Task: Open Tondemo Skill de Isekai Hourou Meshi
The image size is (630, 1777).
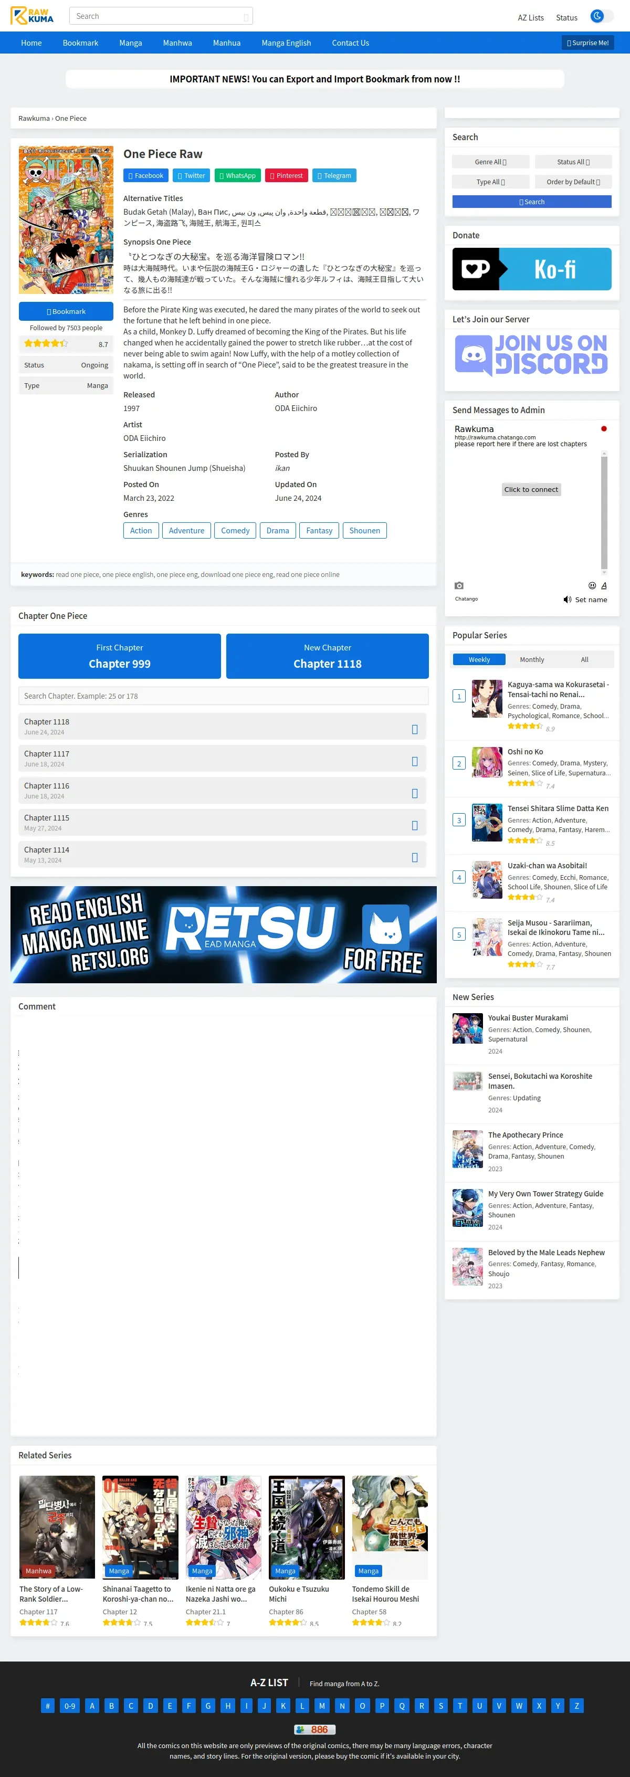Action: point(385,1594)
